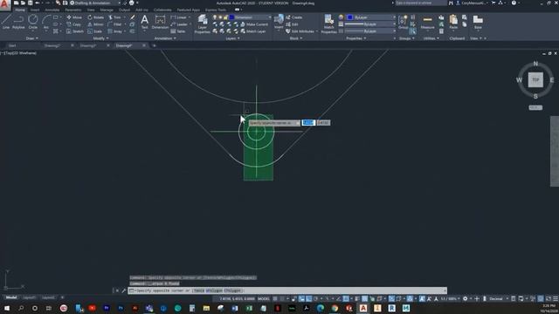
Task: Open Chrome from the taskbar
Action: (335, 308)
